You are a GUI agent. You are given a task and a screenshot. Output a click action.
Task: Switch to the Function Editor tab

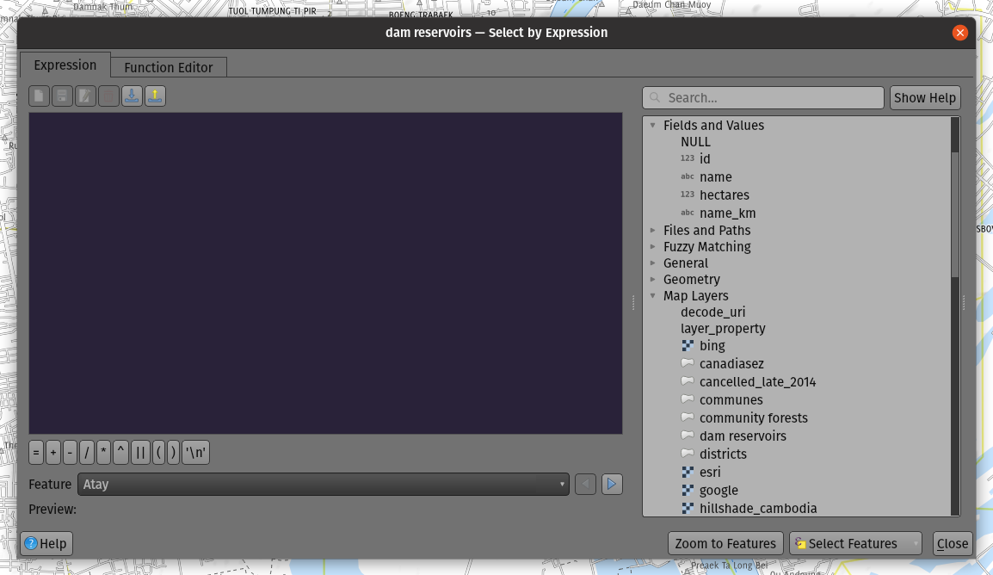click(x=169, y=67)
